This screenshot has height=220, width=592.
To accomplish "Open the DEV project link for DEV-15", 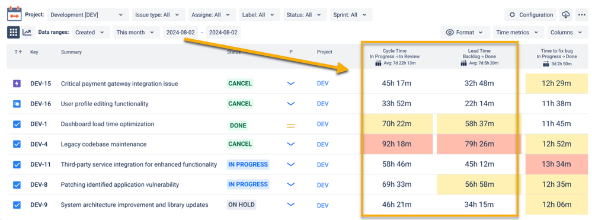I will pyautogui.click(x=323, y=84).
